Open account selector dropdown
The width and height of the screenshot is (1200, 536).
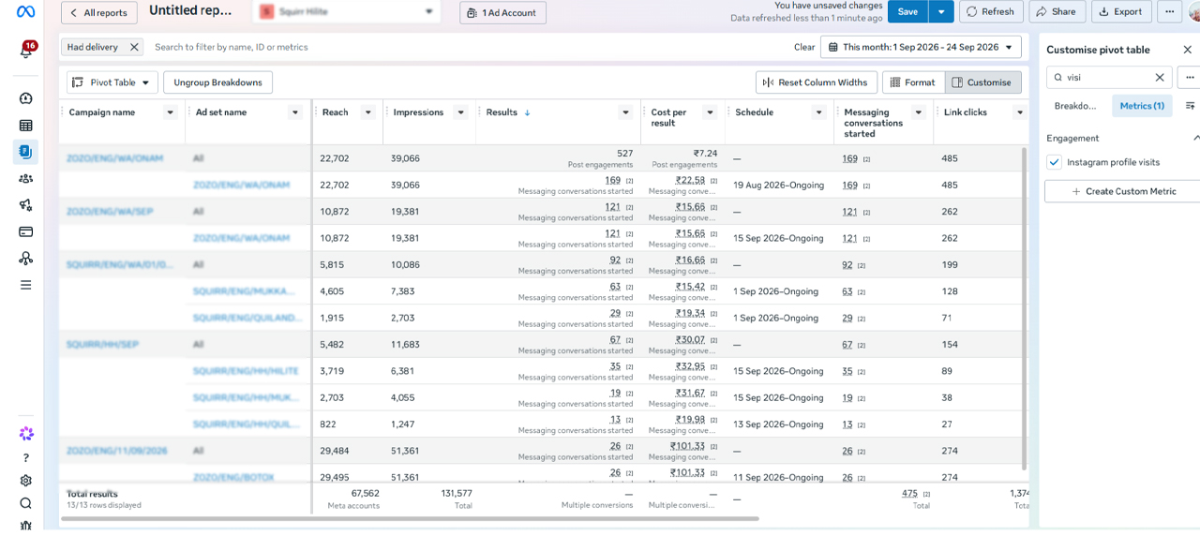coord(348,12)
